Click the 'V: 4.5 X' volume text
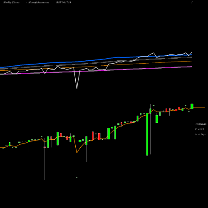Image resolution: width=208 pixels, height=208 pixels. 200,129
